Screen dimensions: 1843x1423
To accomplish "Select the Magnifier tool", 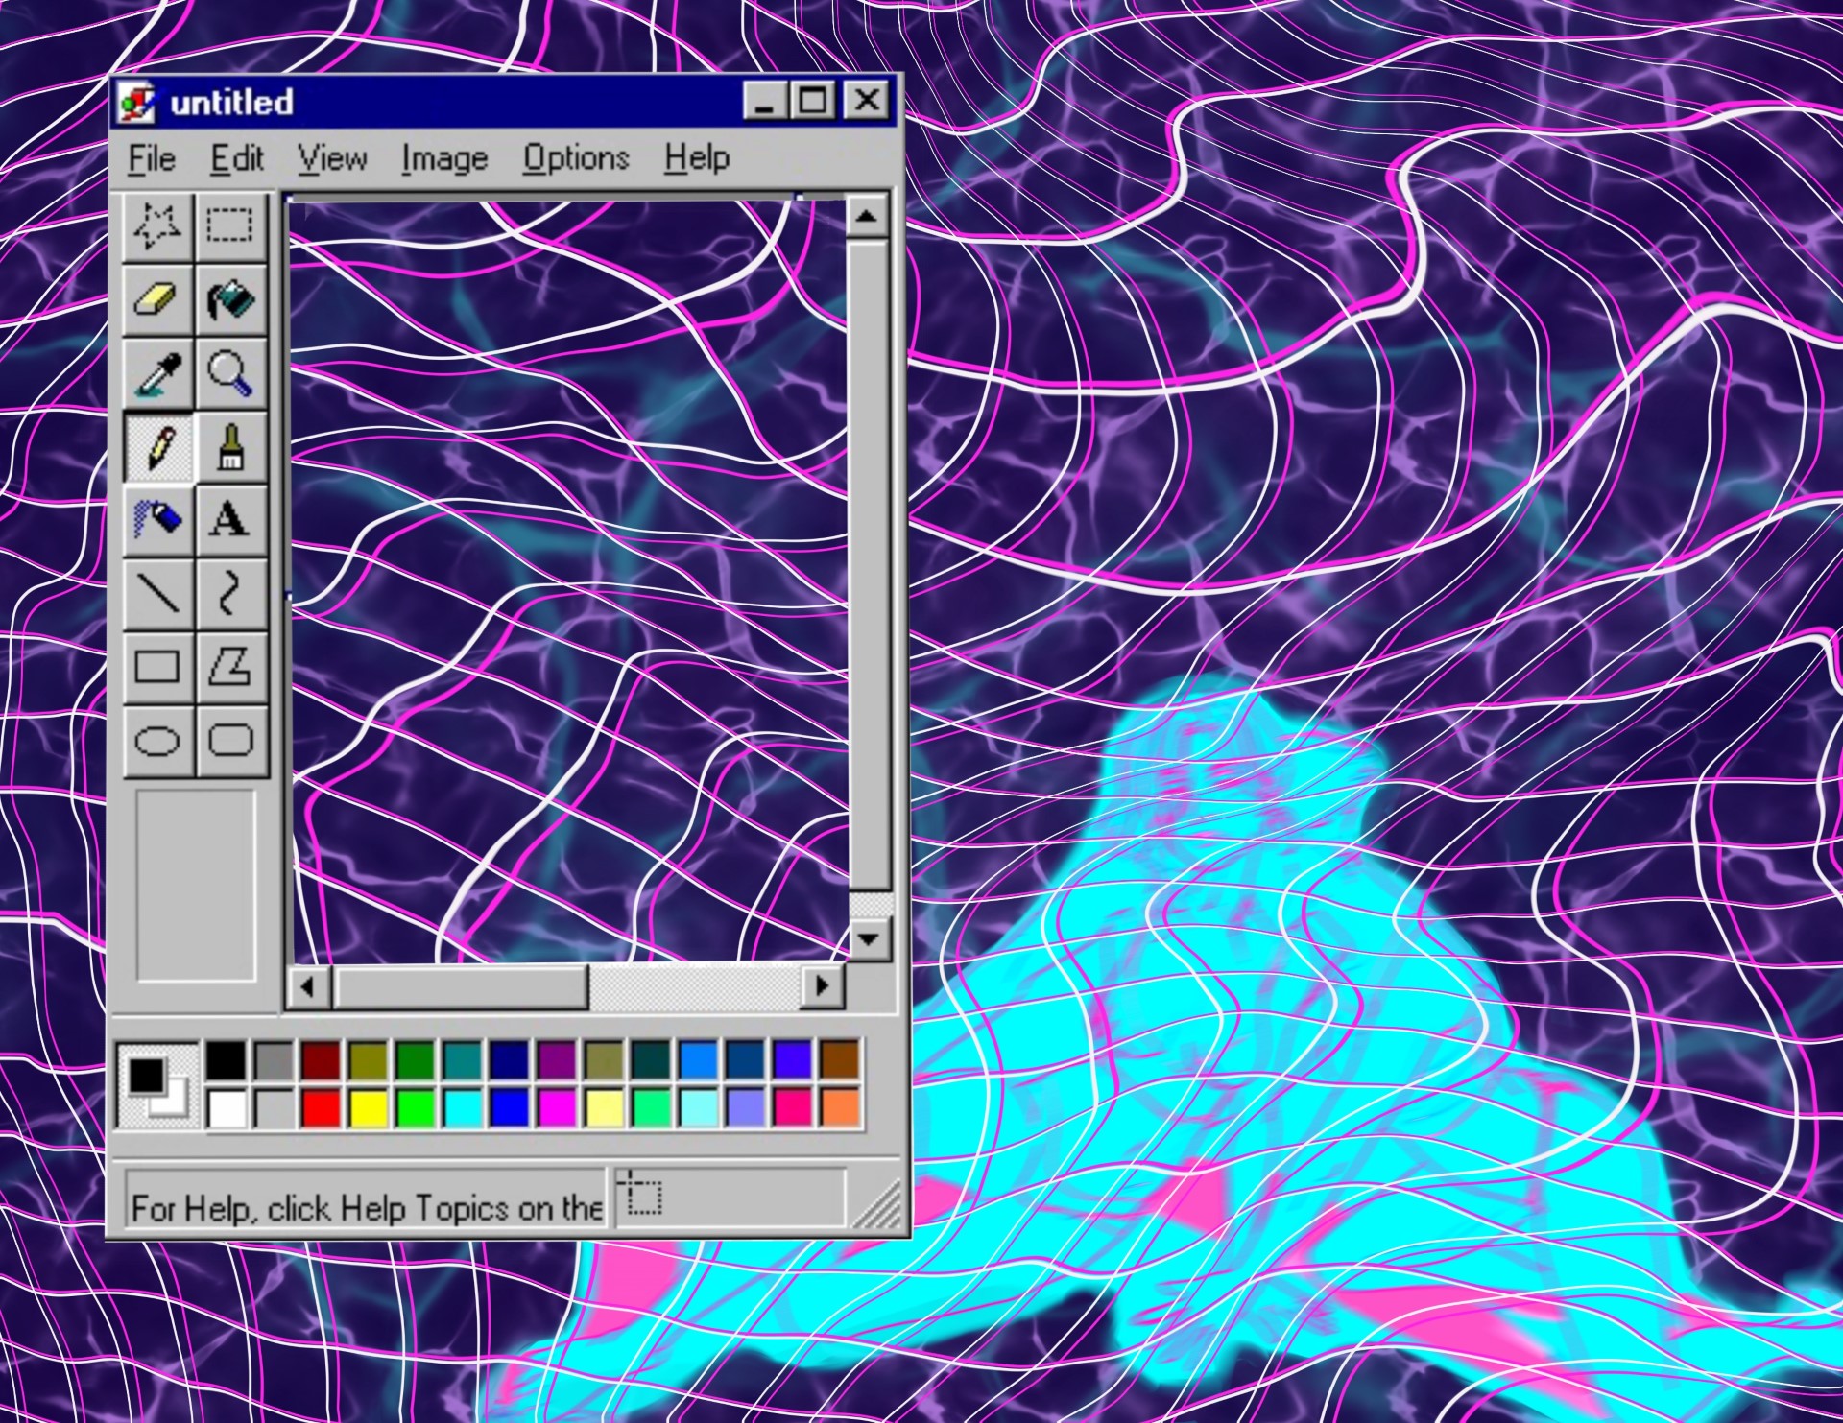I will pos(230,373).
